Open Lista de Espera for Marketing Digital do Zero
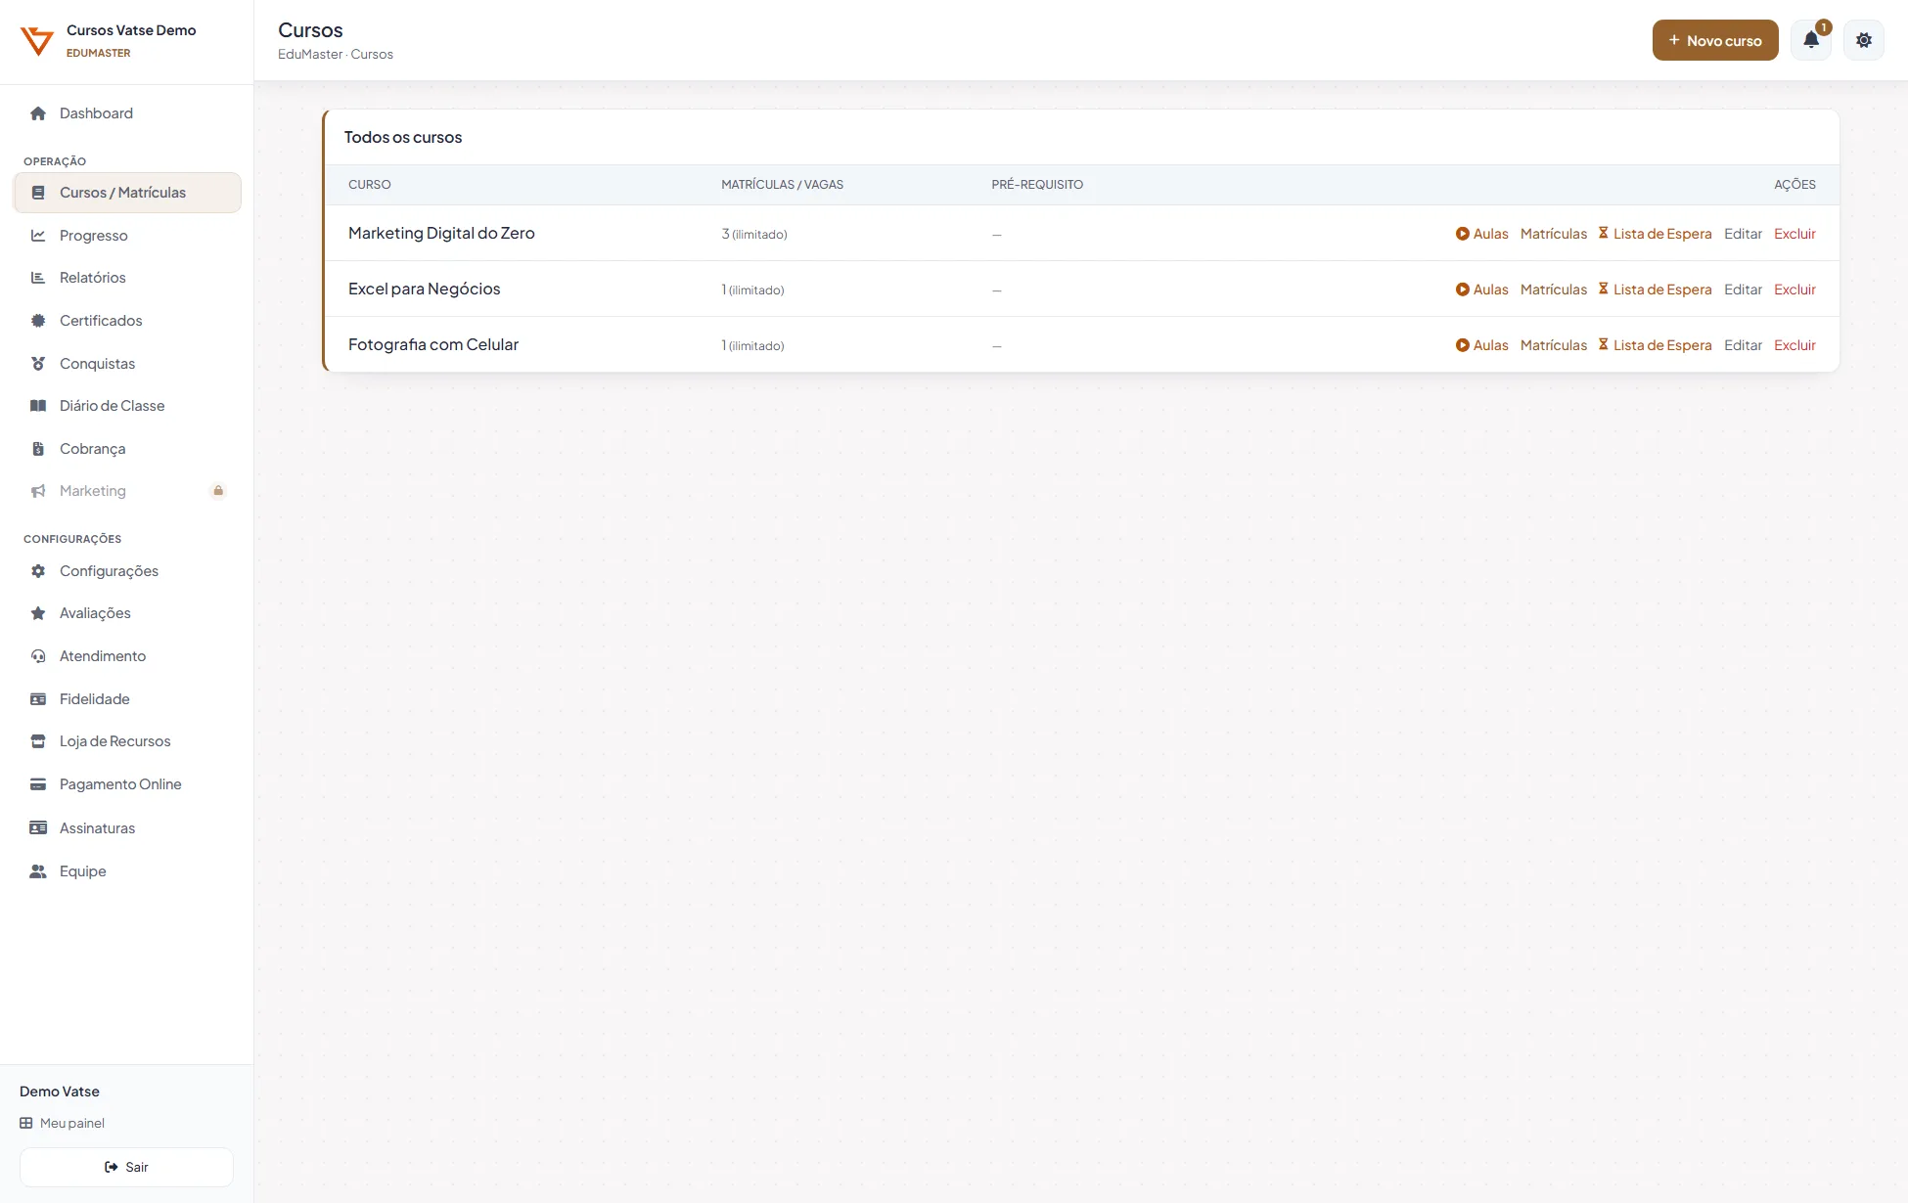 tap(1656, 234)
